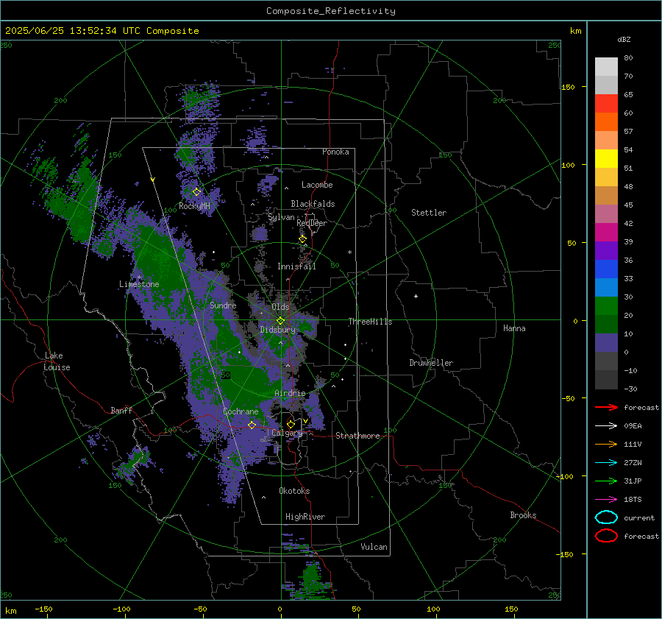
Task: Click the white plus marker west of Hanna
Action: tap(416, 296)
